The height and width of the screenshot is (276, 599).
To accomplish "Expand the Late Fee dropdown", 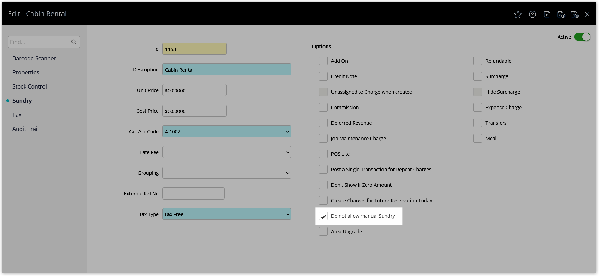I will click(x=227, y=152).
